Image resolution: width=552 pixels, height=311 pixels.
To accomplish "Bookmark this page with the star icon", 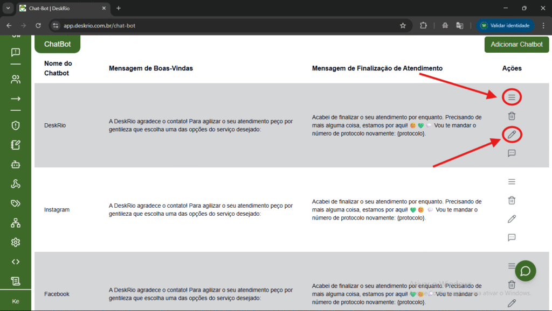I will click(x=403, y=26).
